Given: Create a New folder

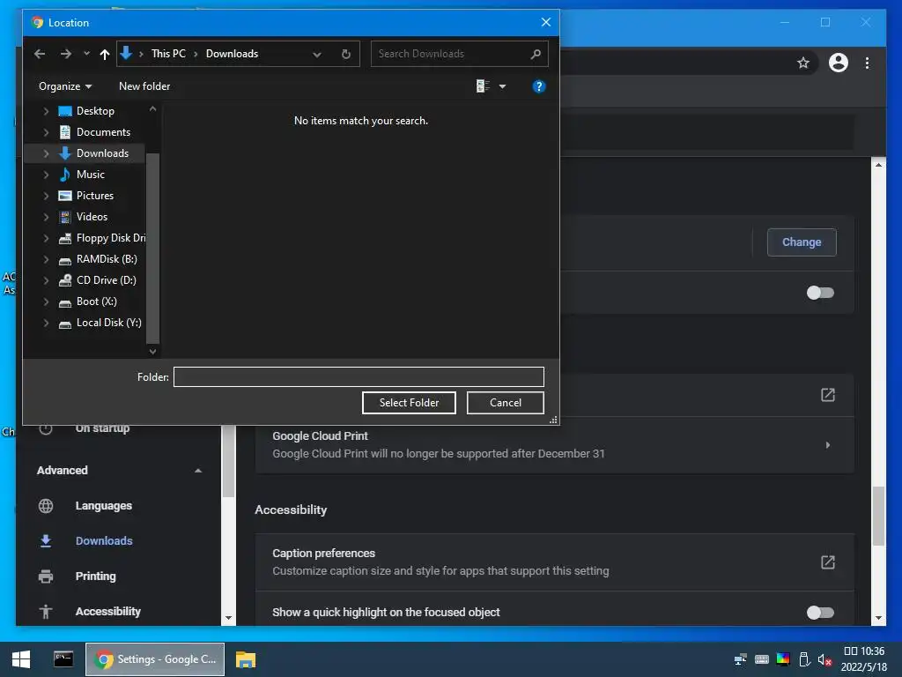Looking at the screenshot, I should click(144, 86).
